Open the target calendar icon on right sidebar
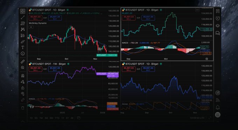The image size is (238, 130). point(218,93)
